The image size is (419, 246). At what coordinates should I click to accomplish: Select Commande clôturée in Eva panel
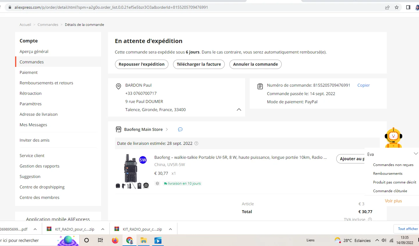pos(390,191)
